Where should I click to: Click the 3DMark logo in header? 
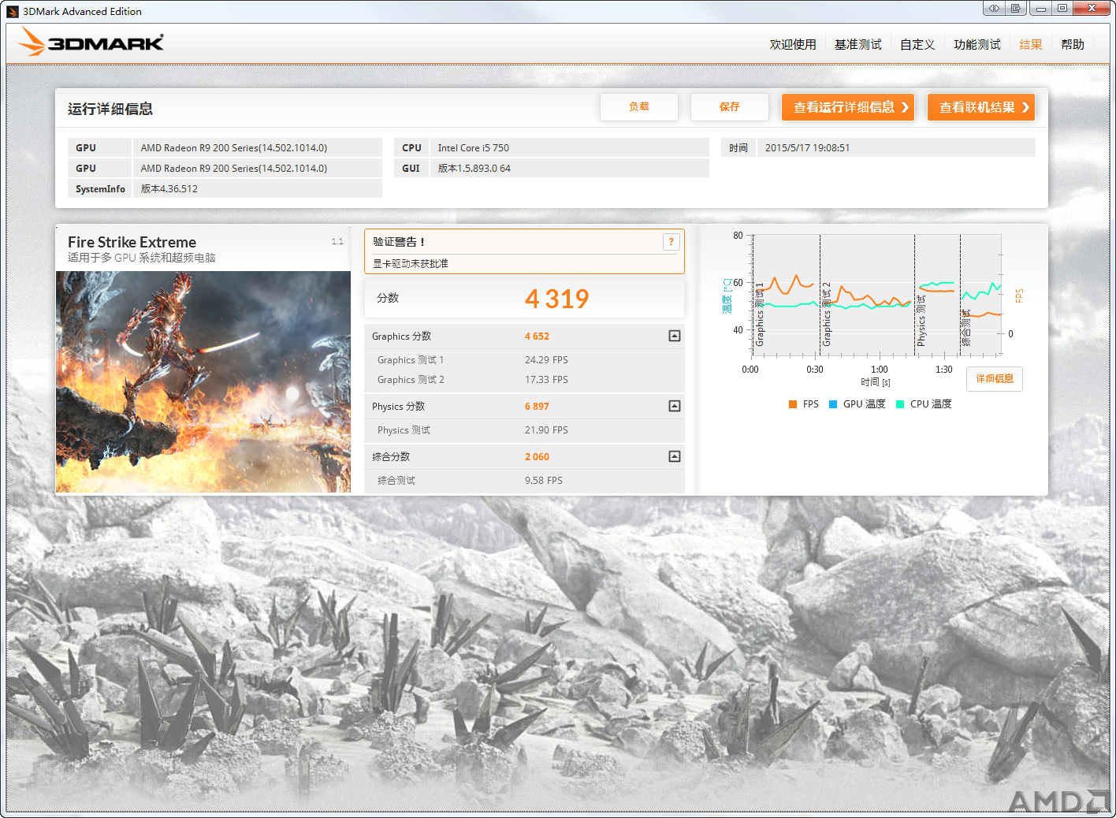91,42
